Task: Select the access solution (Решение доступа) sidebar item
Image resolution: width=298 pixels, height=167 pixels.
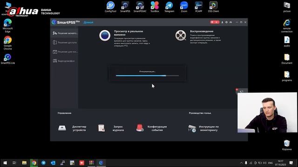Action: pyautogui.click(x=65, y=42)
